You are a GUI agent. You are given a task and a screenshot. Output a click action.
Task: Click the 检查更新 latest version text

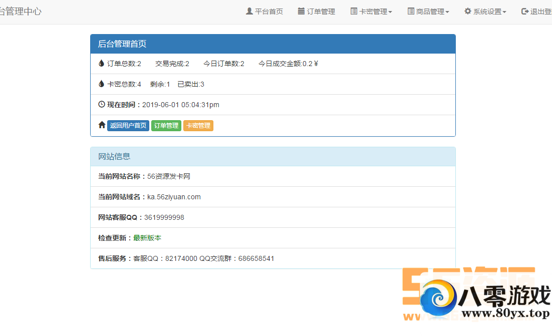pyautogui.click(x=148, y=238)
